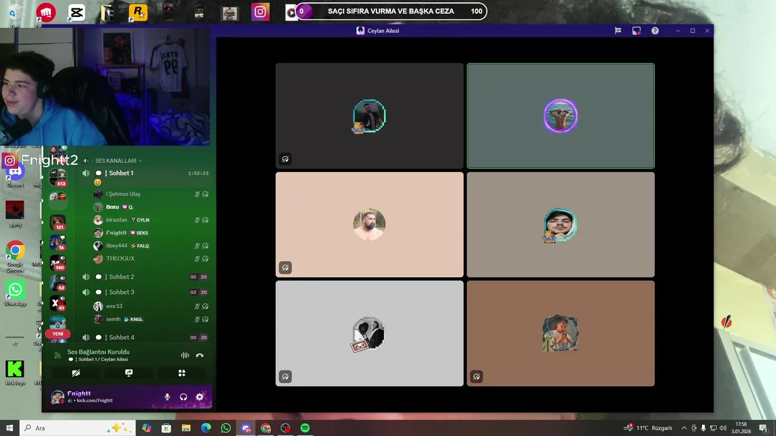Screen dimensions: 776x436
Task: Jump to new mentions with YENİ button
Action: [58, 334]
